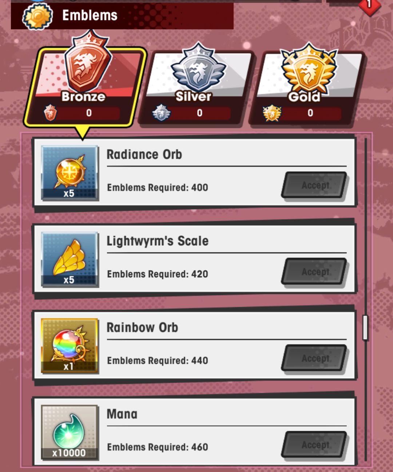Image resolution: width=393 pixels, height=472 pixels.
Task: Tap the small gold emblem counter icon
Action: point(272,113)
